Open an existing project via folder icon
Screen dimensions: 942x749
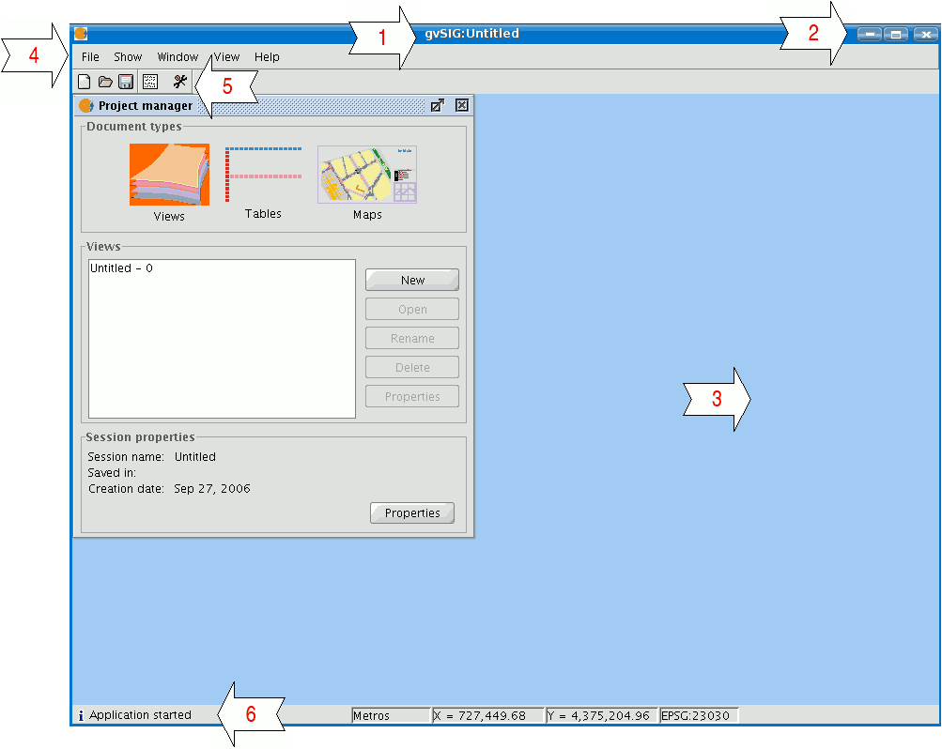105,82
